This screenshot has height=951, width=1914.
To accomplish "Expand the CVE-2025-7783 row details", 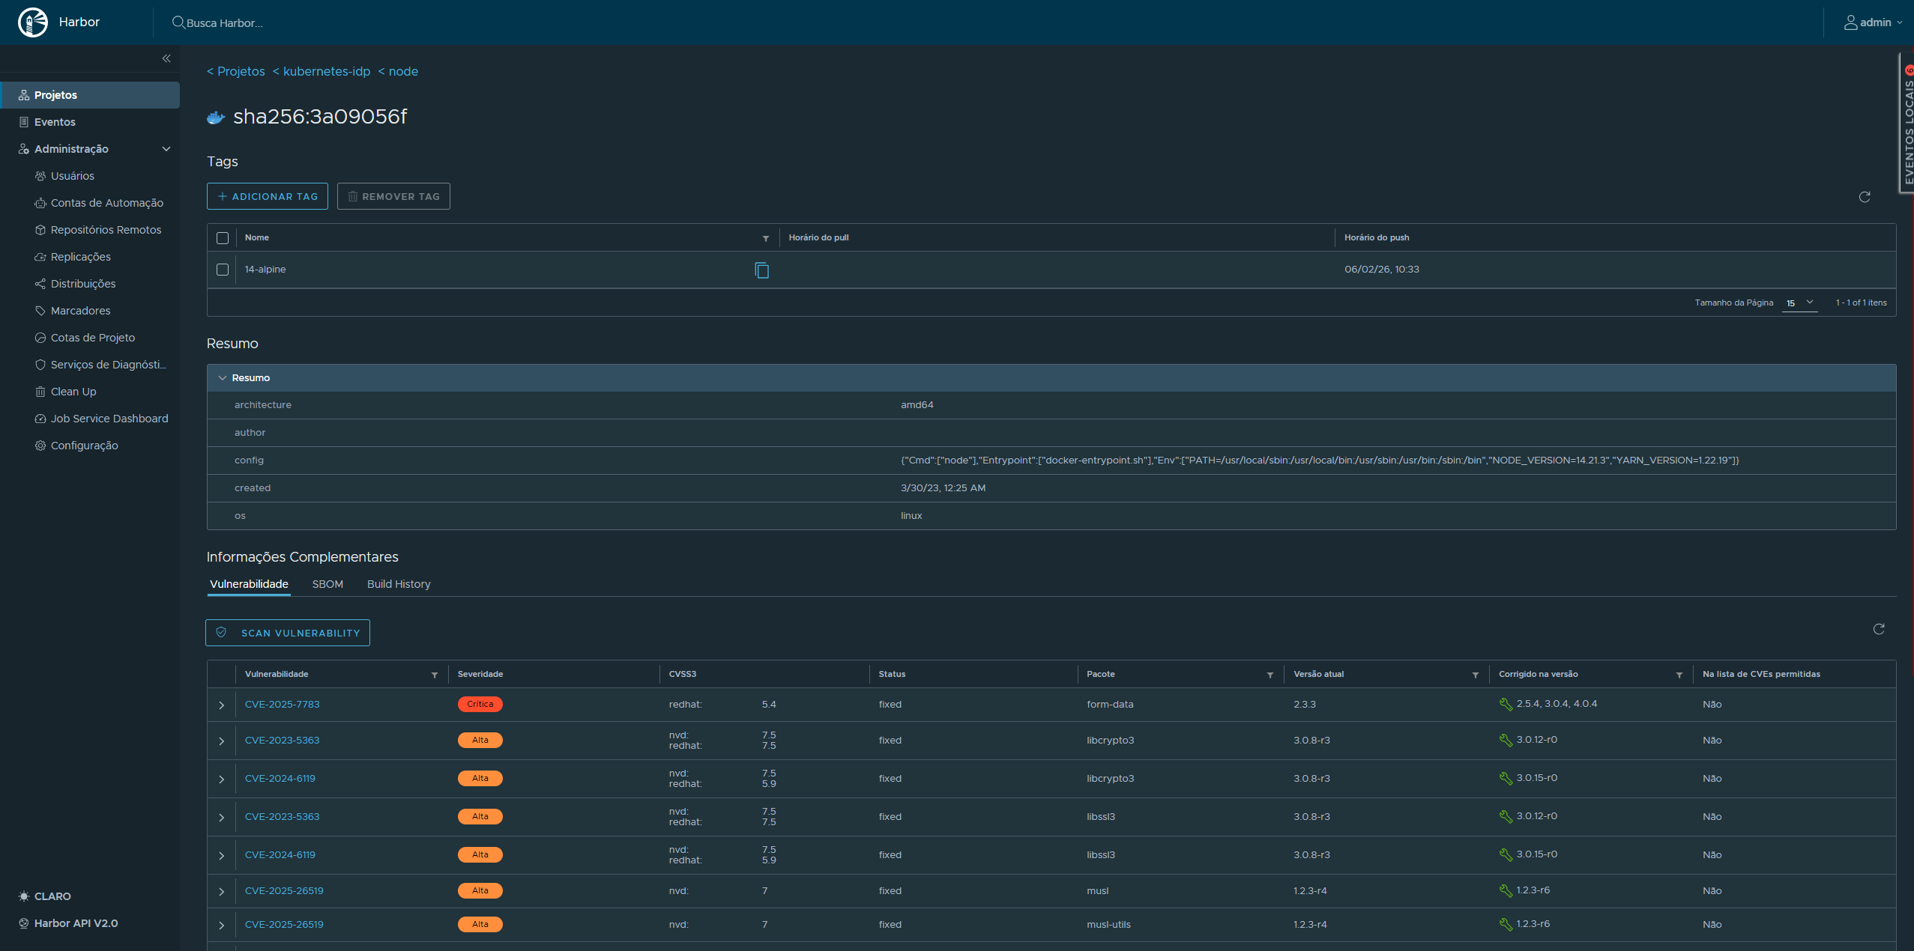I will coord(222,705).
